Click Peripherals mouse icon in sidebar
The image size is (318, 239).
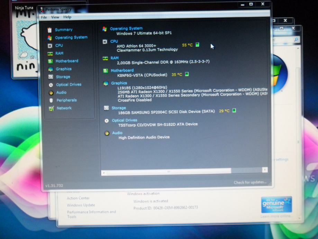click(x=51, y=100)
